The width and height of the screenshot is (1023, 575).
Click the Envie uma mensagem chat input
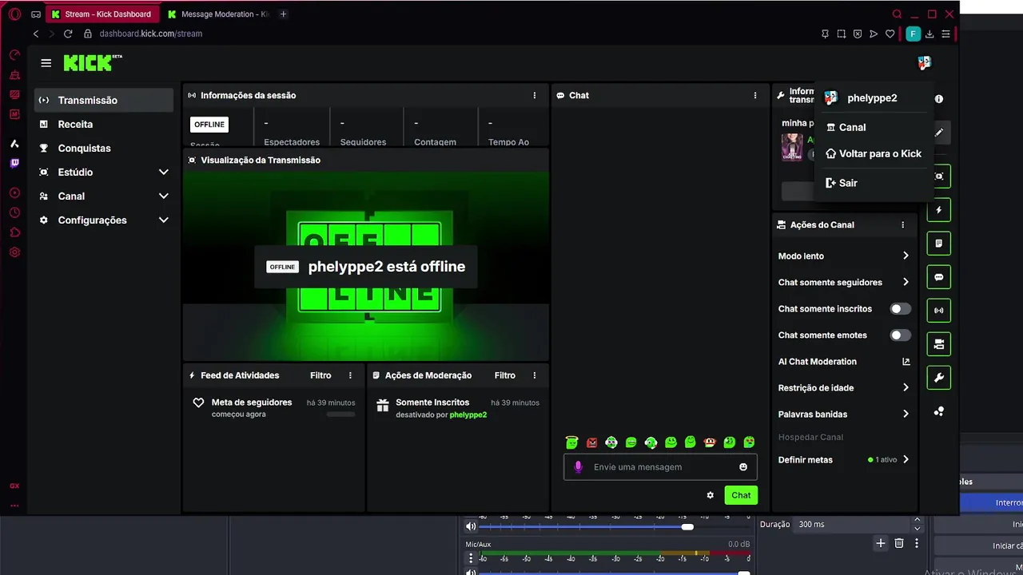click(x=661, y=467)
